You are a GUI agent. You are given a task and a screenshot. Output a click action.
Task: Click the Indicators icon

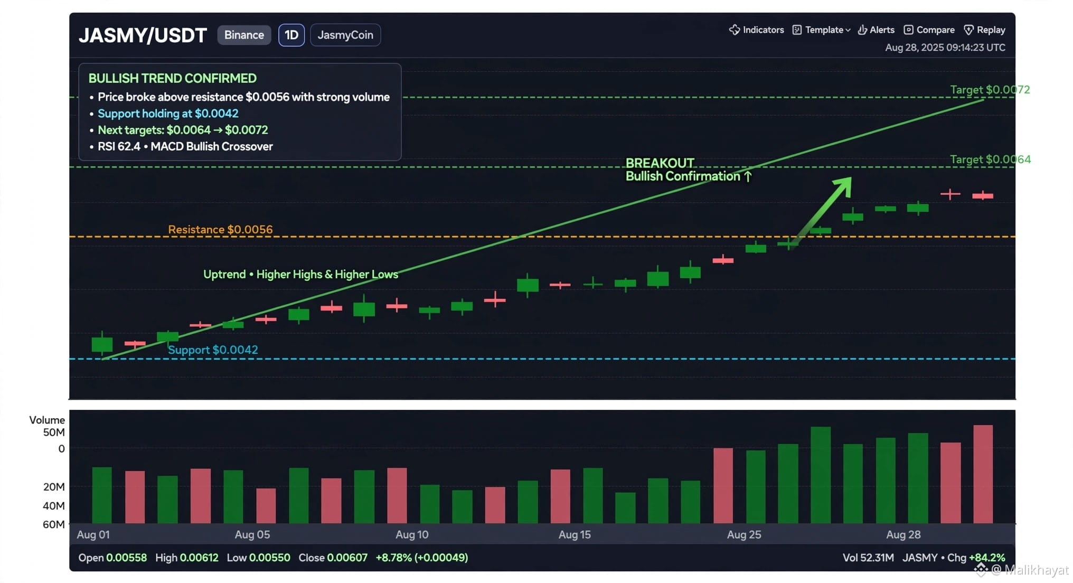[x=734, y=30]
